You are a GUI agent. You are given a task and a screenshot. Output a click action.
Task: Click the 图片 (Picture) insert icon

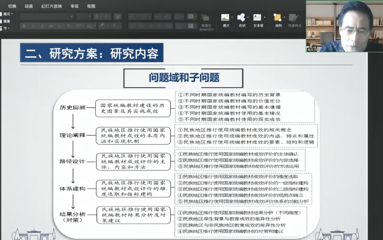pos(226,19)
